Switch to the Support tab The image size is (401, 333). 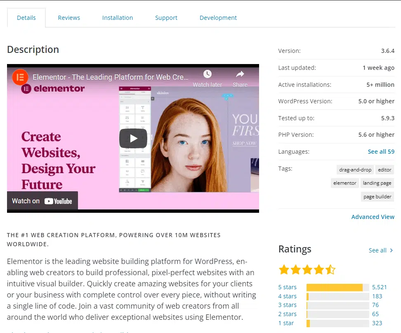tap(166, 18)
